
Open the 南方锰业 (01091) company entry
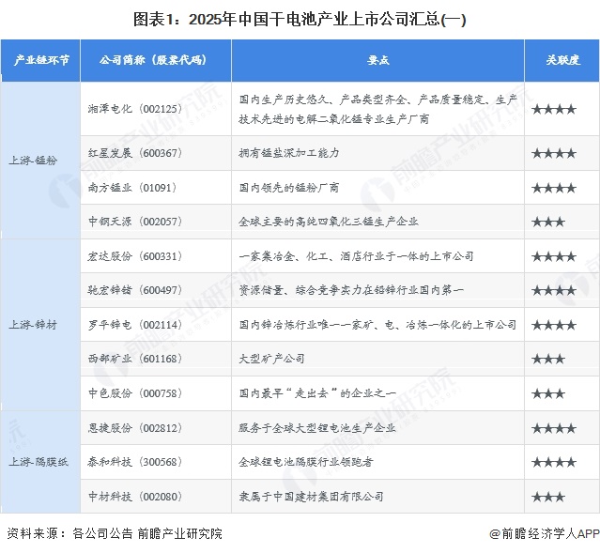[125, 187]
